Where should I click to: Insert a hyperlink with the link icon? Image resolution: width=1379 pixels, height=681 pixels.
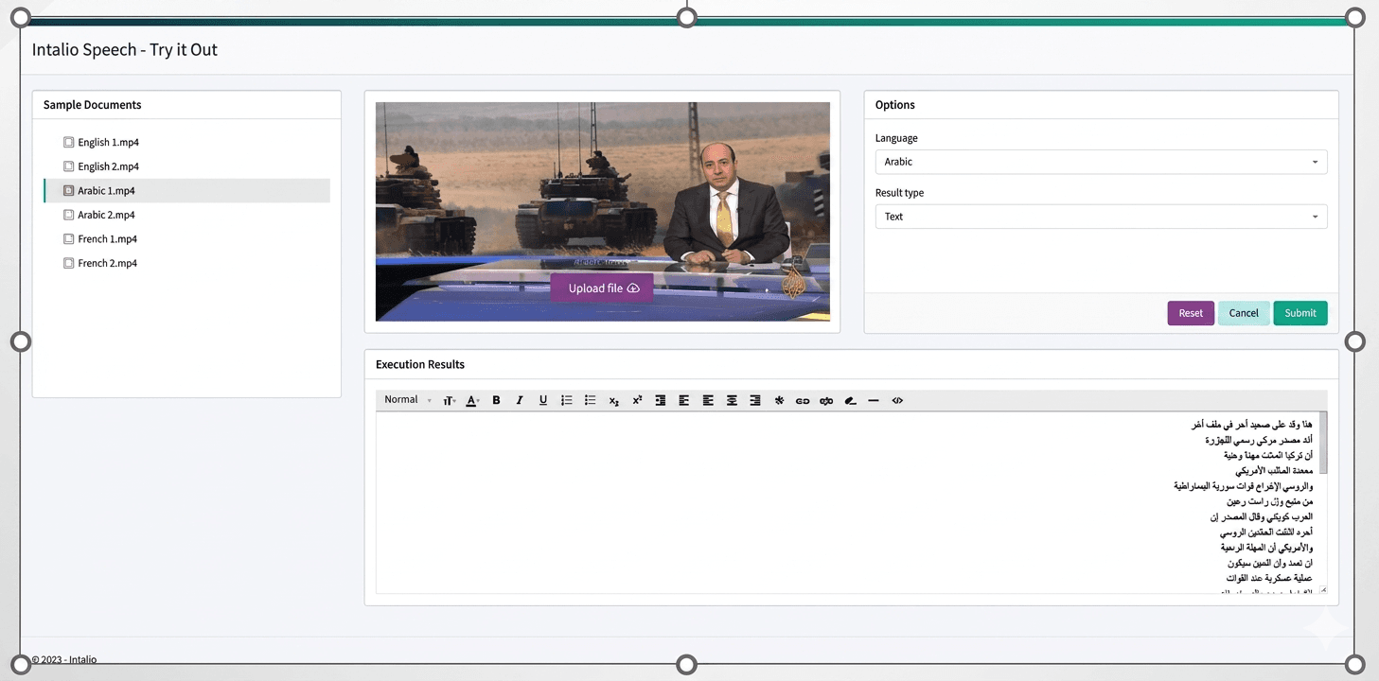803,400
